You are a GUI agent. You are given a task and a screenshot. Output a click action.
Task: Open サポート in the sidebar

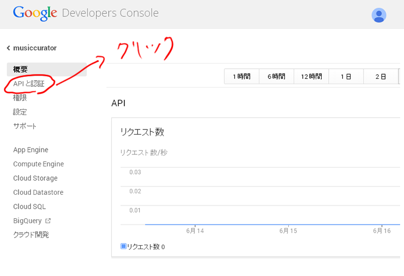tap(25, 126)
